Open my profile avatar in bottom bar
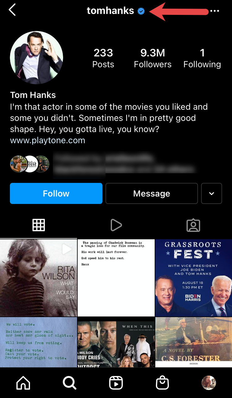 point(208,383)
